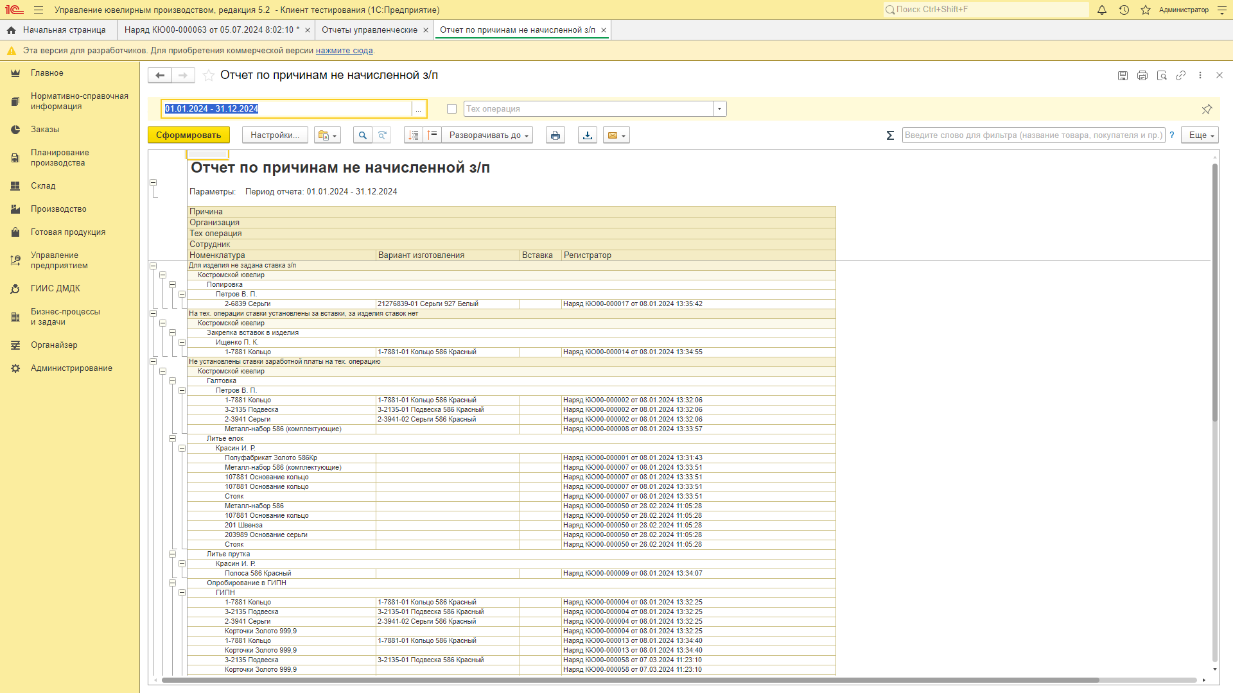This screenshot has width=1233, height=693.
Task: Calculate sum with sigma icon
Action: point(890,135)
